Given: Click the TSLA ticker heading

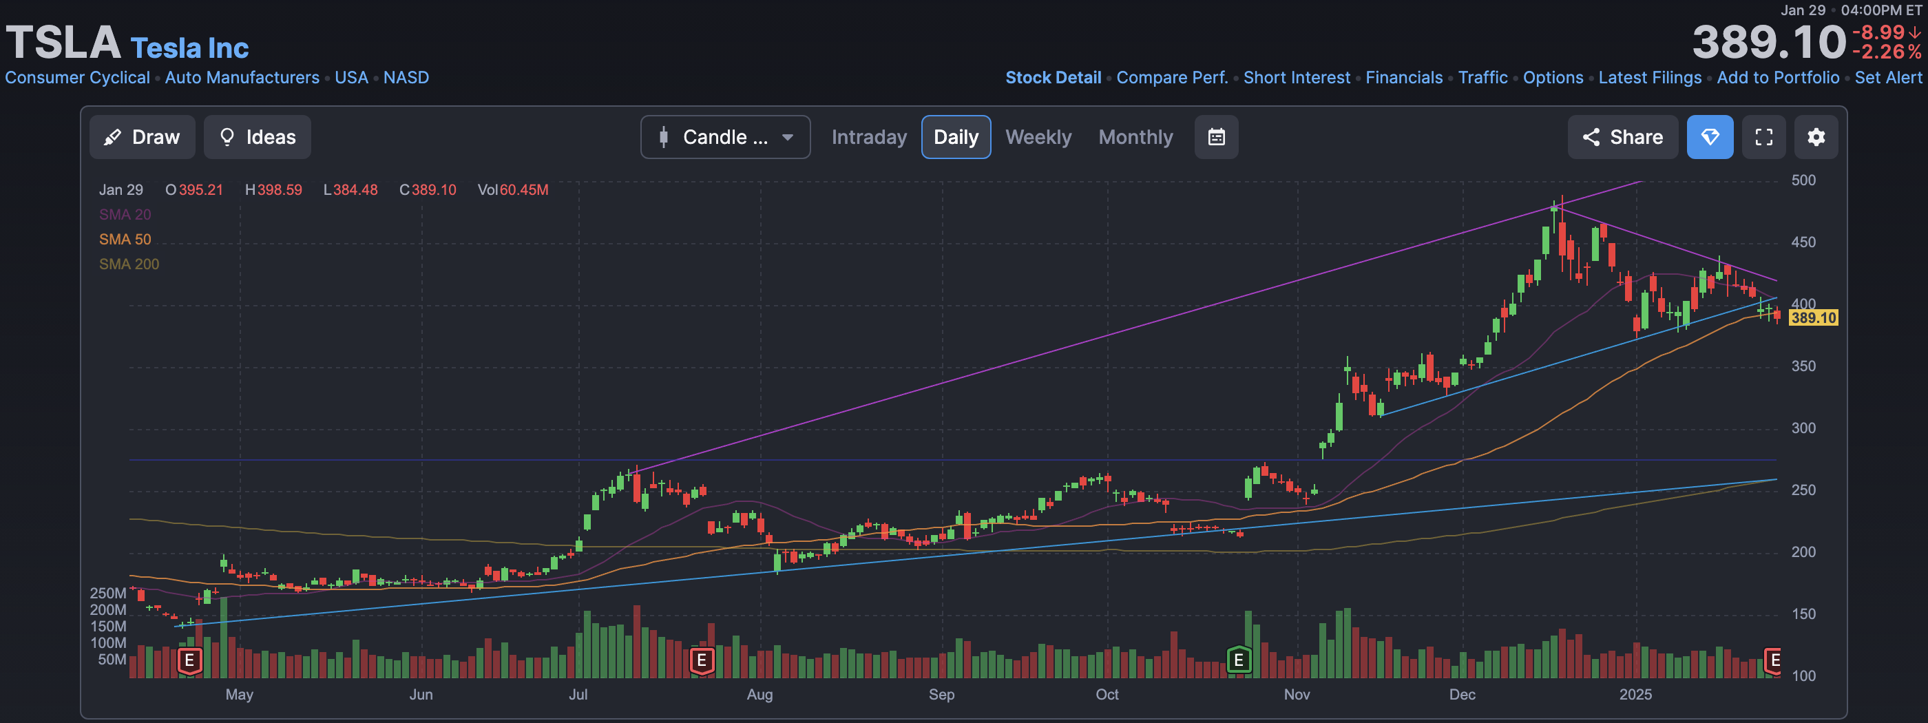Looking at the screenshot, I should click(x=63, y=42).
